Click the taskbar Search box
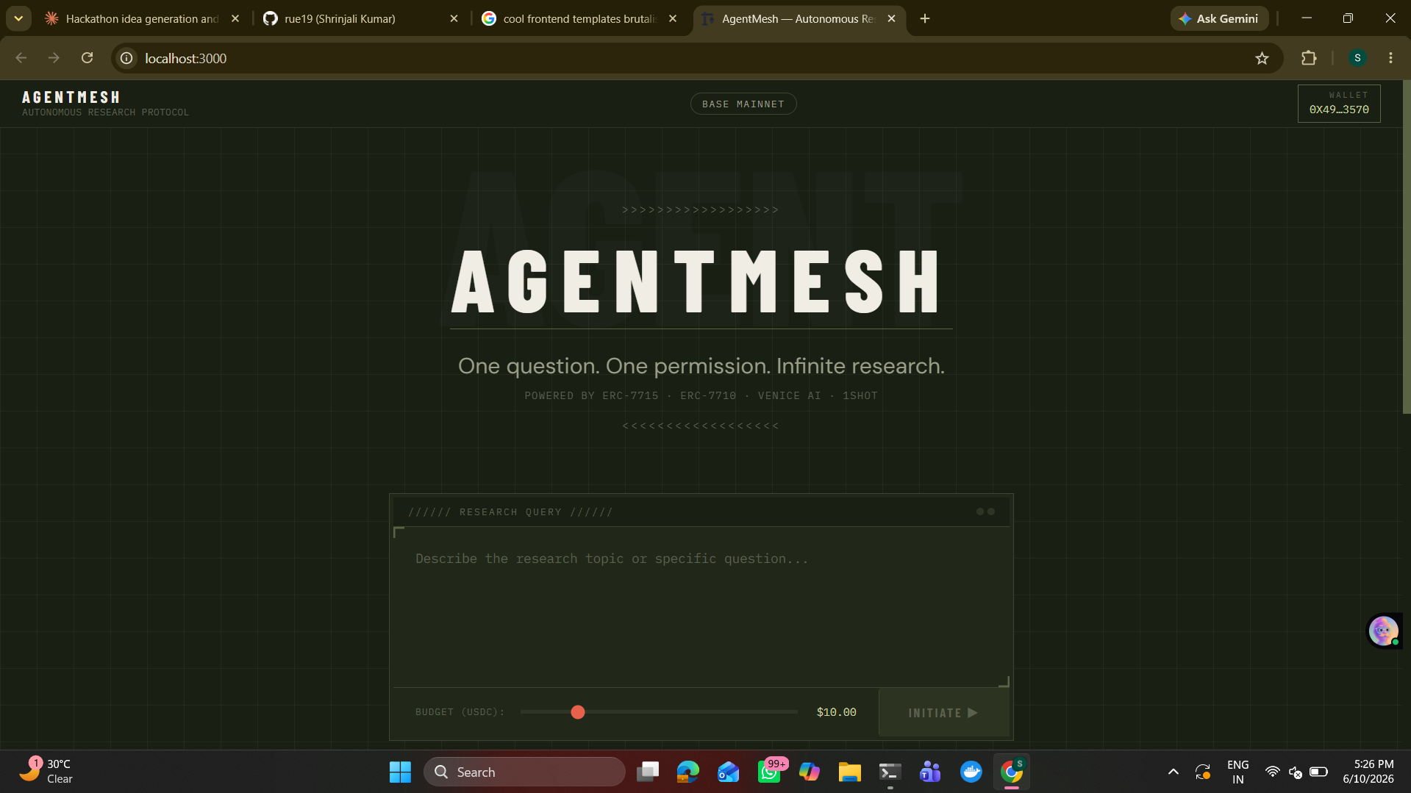The image size is (1411, 793). point(524,772)
